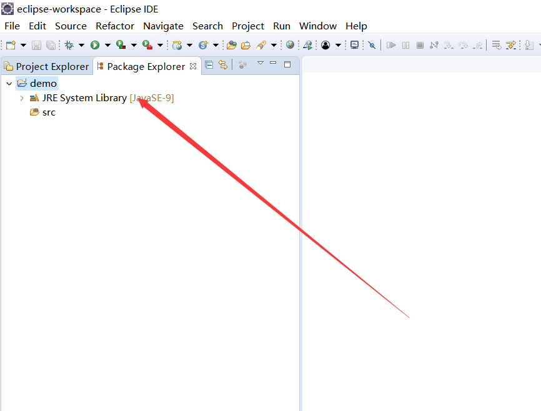
Task: Open the Run configurations dropdown arrow
Action: [x=107, y=45]
